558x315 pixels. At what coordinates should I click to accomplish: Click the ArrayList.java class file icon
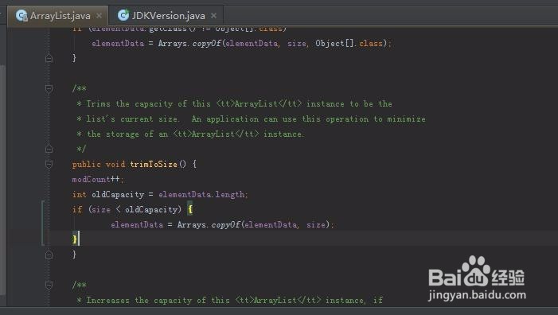pyautogui.click(x=21, y=16)
